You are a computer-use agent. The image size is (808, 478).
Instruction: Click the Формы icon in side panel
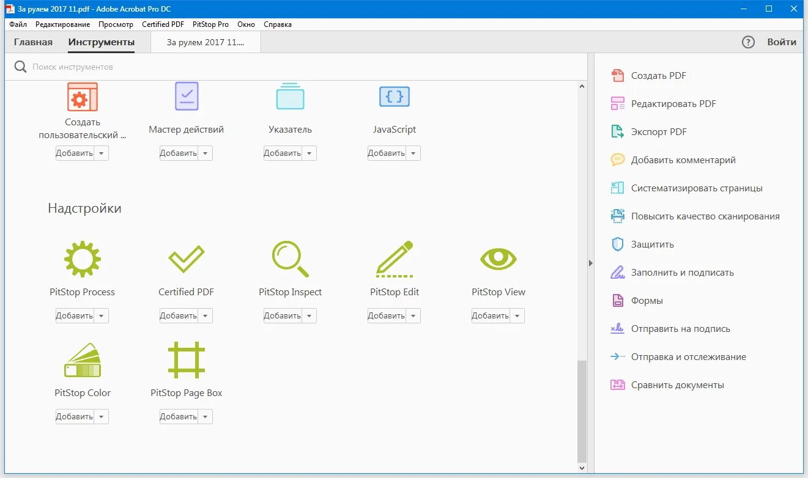coord(618,301)
